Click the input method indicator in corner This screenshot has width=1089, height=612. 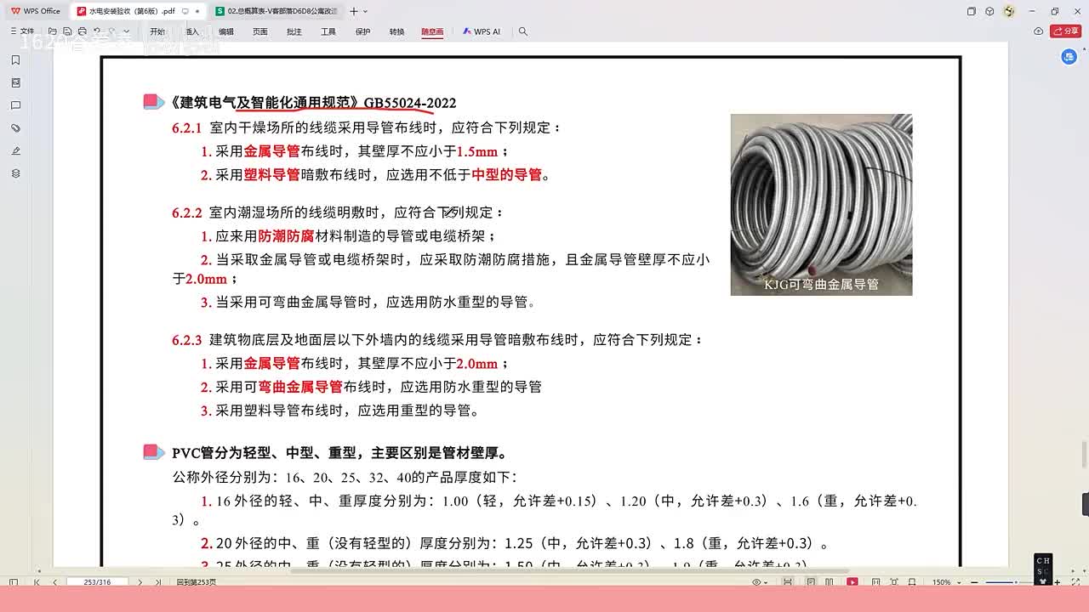point(1043,570)
